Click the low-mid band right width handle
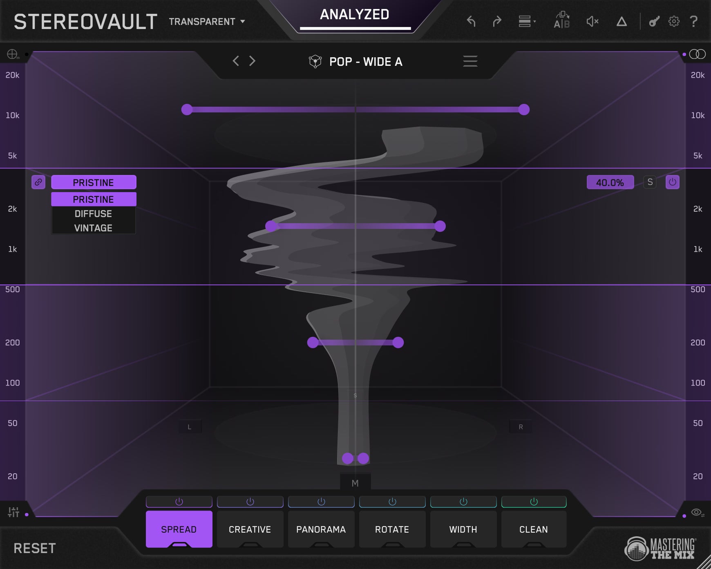Viewport: 711px width, 569px height. 398,343
